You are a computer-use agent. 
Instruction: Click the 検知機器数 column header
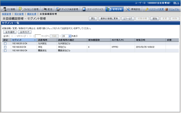point(99,40)
